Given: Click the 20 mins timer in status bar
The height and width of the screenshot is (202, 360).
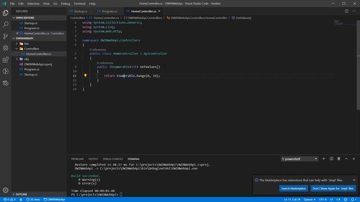Looking at the screenshot, I should [33, 200].
